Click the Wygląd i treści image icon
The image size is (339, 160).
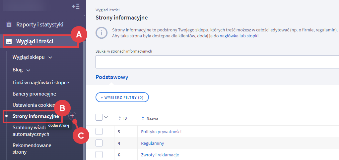click(x=9, y=41)
